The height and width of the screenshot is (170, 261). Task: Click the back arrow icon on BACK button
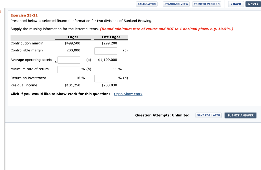pos(232,4)
